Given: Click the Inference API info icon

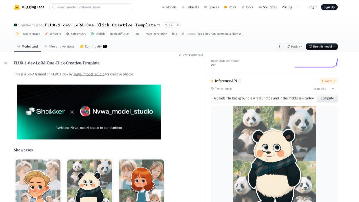Looking at the screenshot, I should pyautogui.click(x=240, y=81).
